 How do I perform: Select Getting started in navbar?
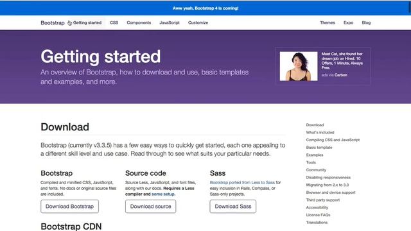click(87, 23)
